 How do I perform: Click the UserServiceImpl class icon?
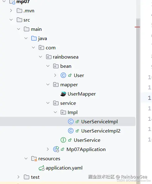(x=71, y=121)
